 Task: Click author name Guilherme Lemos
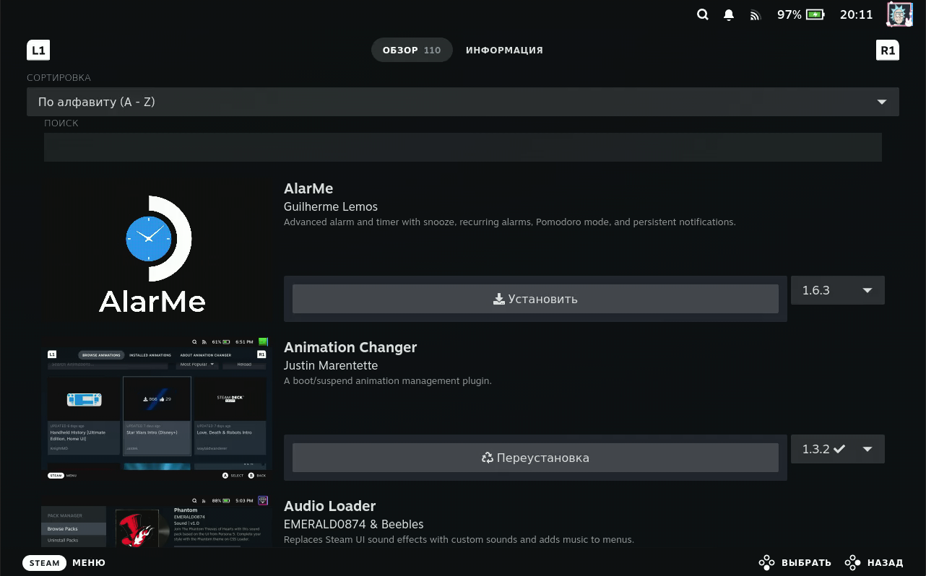click(x=331, y=206)
